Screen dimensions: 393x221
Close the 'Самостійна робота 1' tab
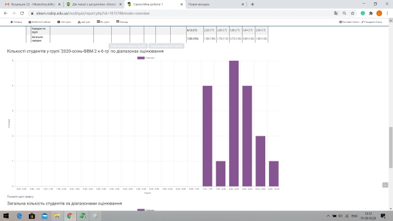pyautogui.click(x=182, y=4)
